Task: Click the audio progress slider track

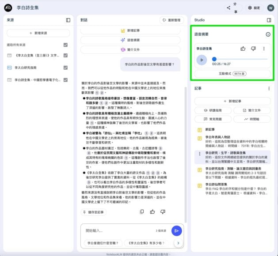Action: click(240, 59)
